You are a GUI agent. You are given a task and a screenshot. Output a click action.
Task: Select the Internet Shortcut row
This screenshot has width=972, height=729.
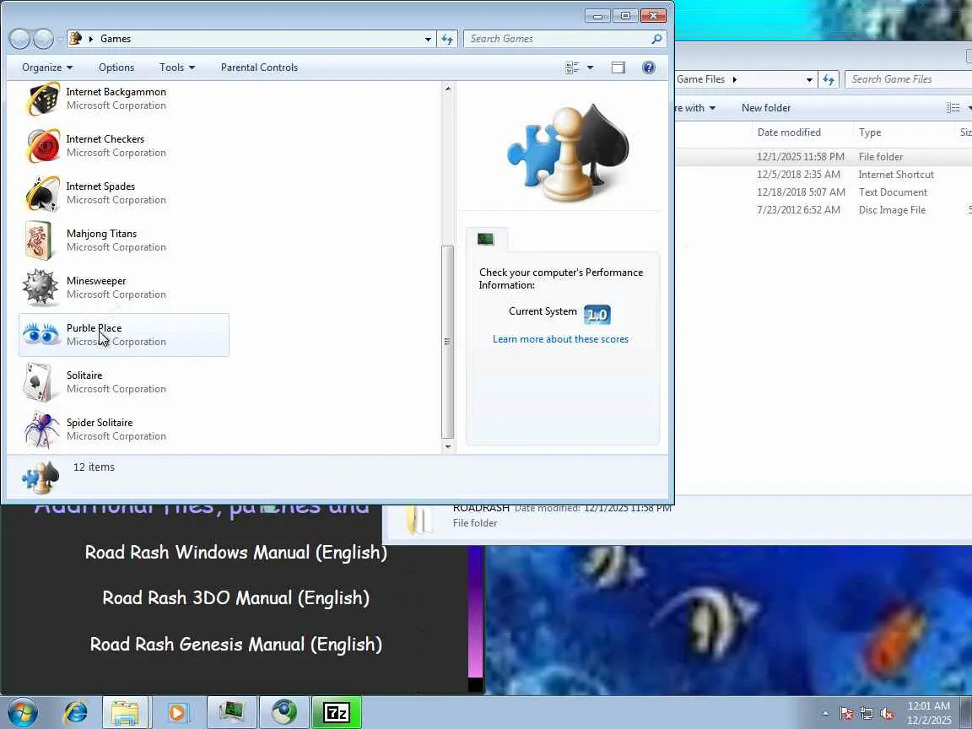pyautogui.click(x=823, y=175)
